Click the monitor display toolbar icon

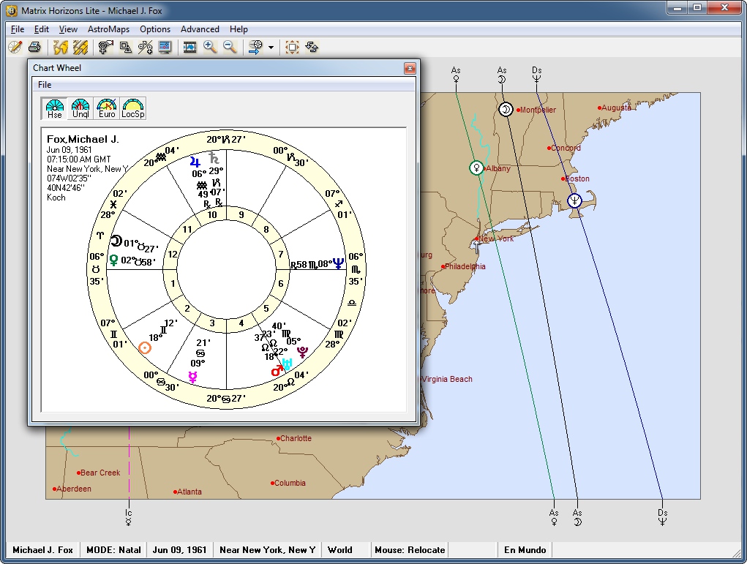[x=165, y=47]
